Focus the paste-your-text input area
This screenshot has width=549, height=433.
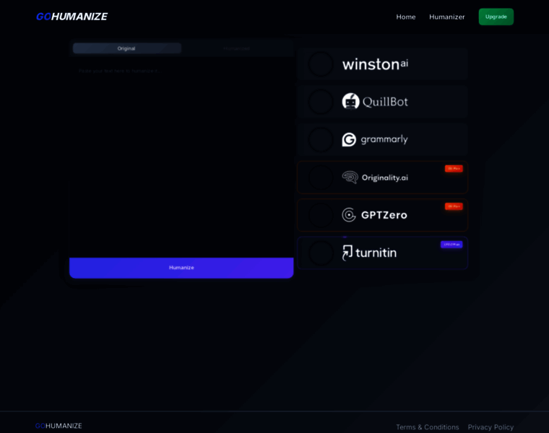181,157
